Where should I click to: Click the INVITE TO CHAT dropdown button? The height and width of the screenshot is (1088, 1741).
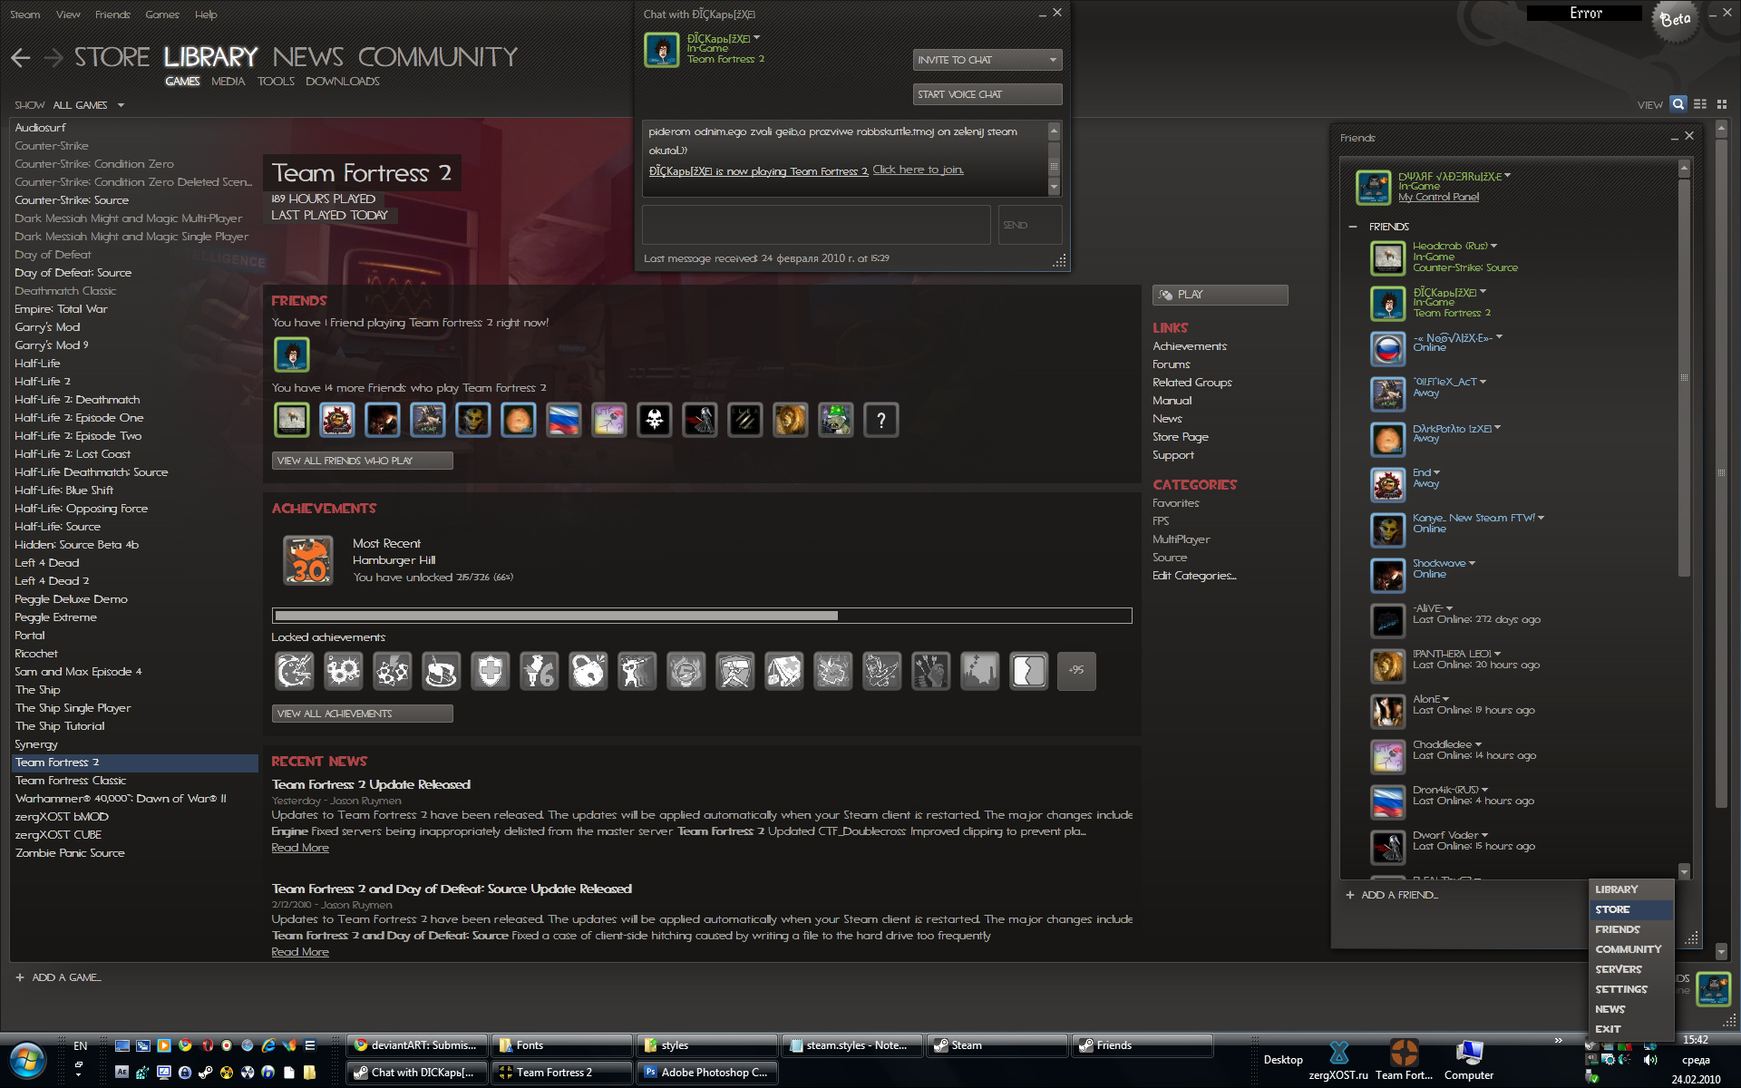pos(987,59)
